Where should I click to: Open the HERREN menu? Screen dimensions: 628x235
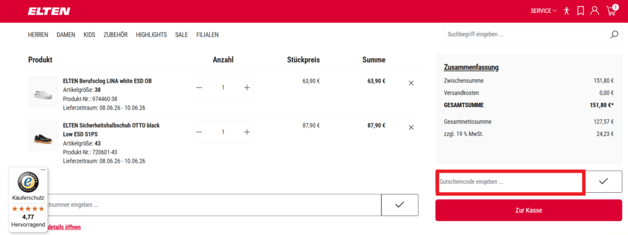point(38,35)
